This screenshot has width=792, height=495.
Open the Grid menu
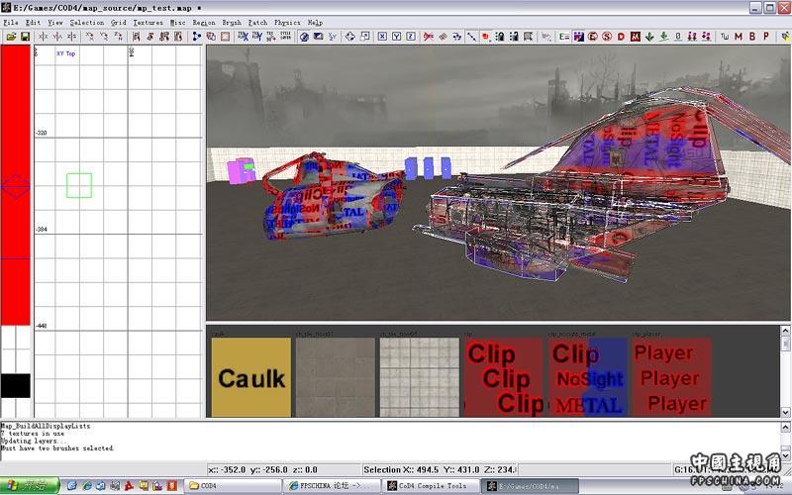point(119,22)
